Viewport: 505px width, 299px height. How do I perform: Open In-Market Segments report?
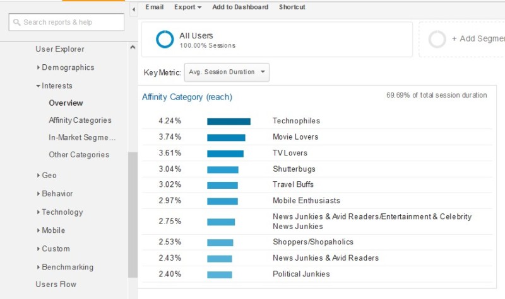click(x=82, y=137)
